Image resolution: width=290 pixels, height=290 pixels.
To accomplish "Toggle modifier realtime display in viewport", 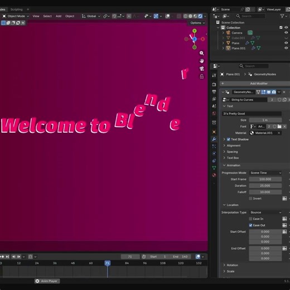I will click(x=269, y=92).
